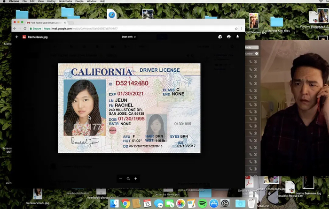Viewport: 329px width, 209px height.
Task: Zoom out using the minus button
Action: tap(121, 179)
